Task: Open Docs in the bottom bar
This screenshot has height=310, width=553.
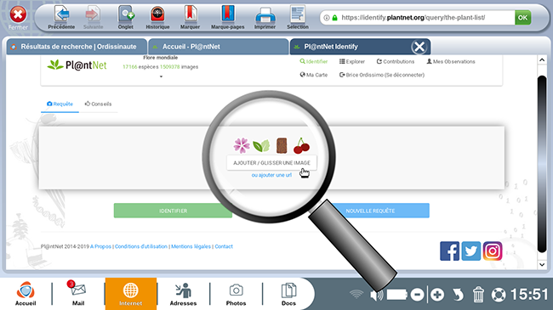Action: point(288,294)
